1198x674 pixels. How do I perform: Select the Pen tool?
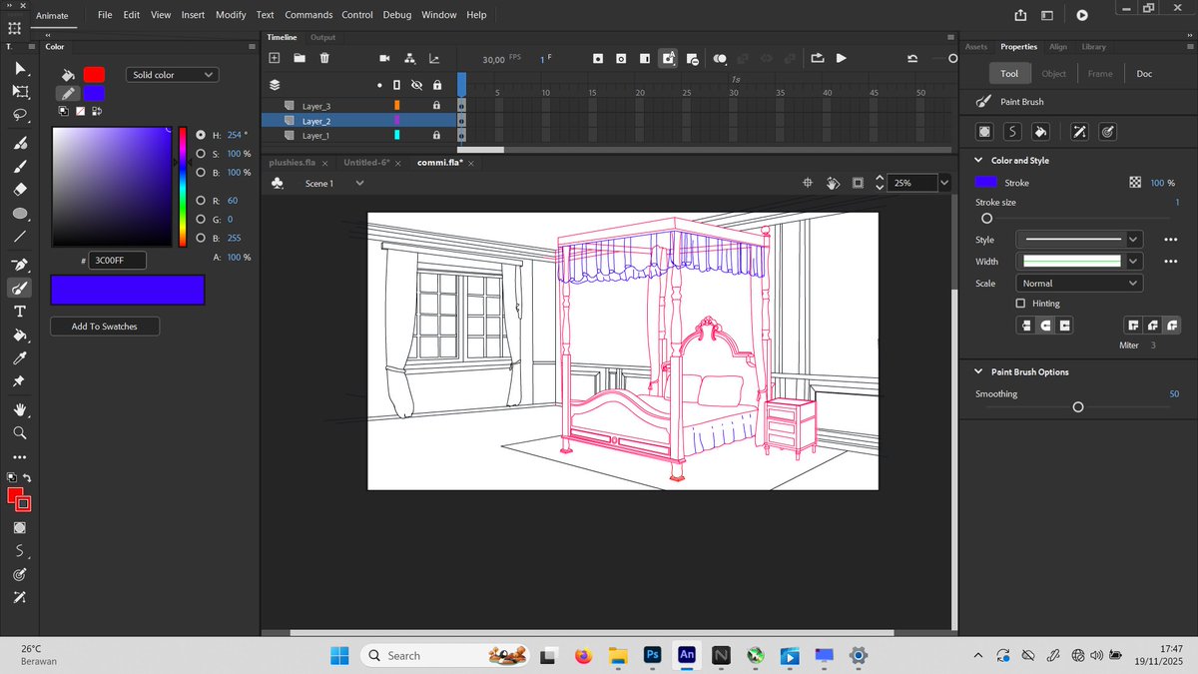[x=20, y=265]
